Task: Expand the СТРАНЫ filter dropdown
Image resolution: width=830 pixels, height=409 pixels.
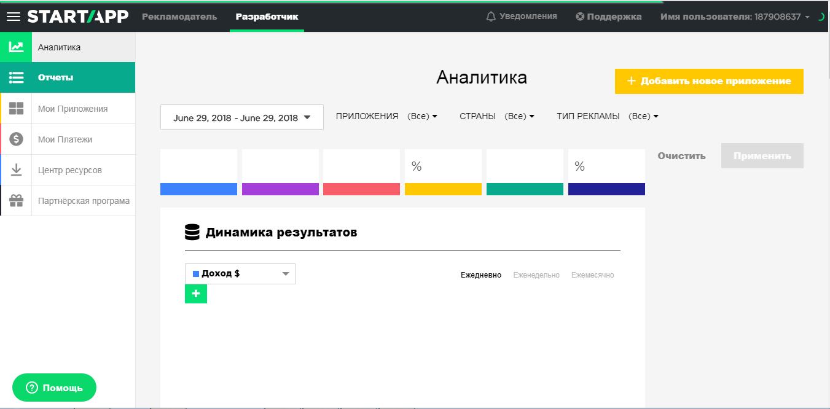Action: tap(519, 115)
